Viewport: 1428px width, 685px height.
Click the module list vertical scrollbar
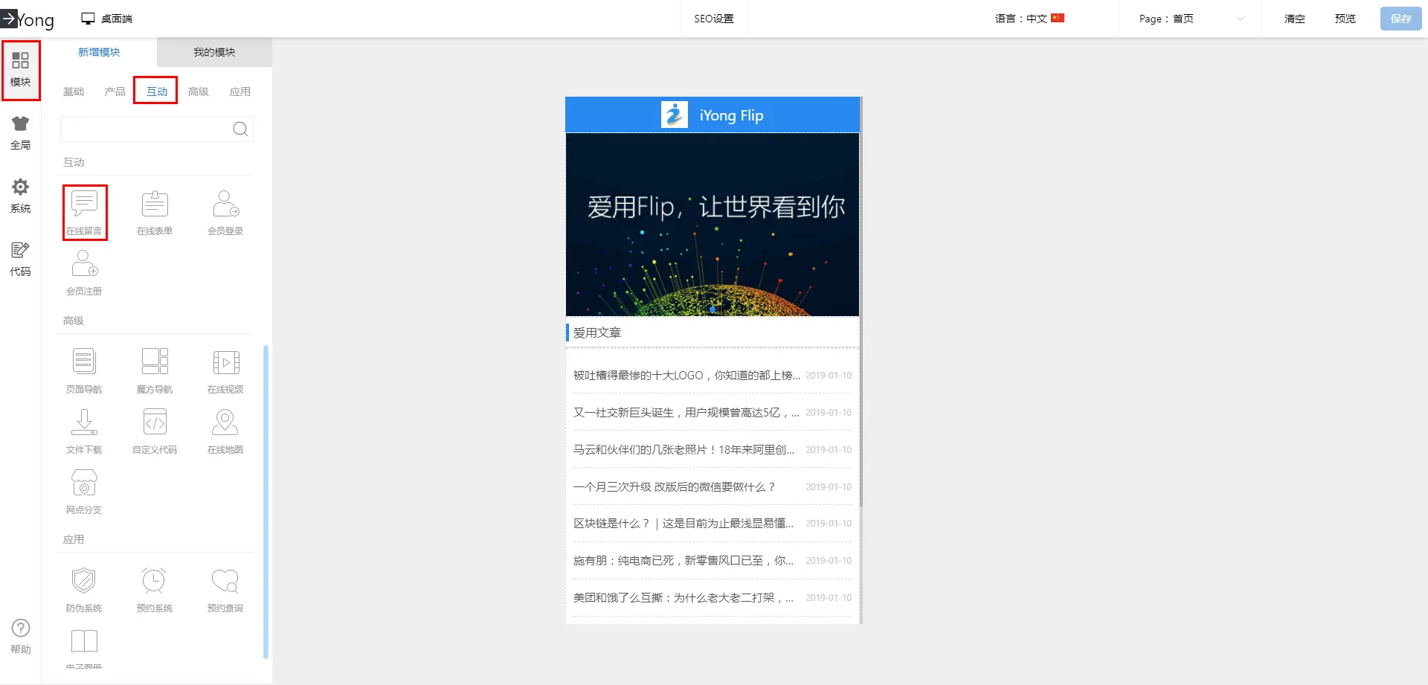tap(266, 502)
